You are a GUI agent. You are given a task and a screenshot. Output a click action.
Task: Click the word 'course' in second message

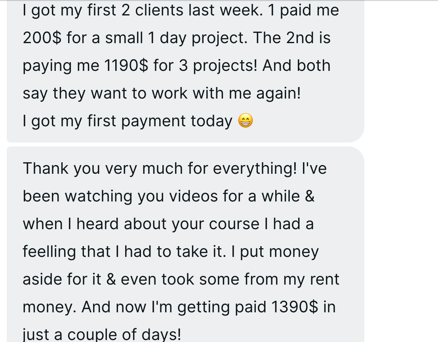(x=234, y=224)
